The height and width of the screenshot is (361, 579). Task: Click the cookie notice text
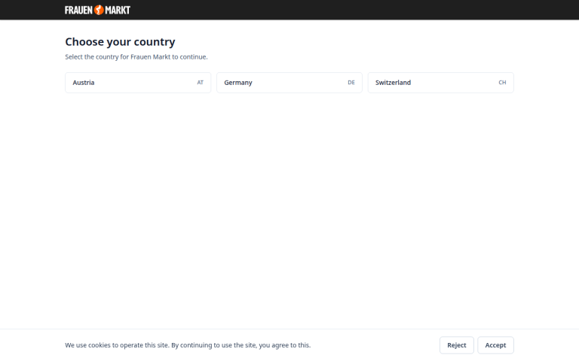pyautogui.click(x=188, y=345)
